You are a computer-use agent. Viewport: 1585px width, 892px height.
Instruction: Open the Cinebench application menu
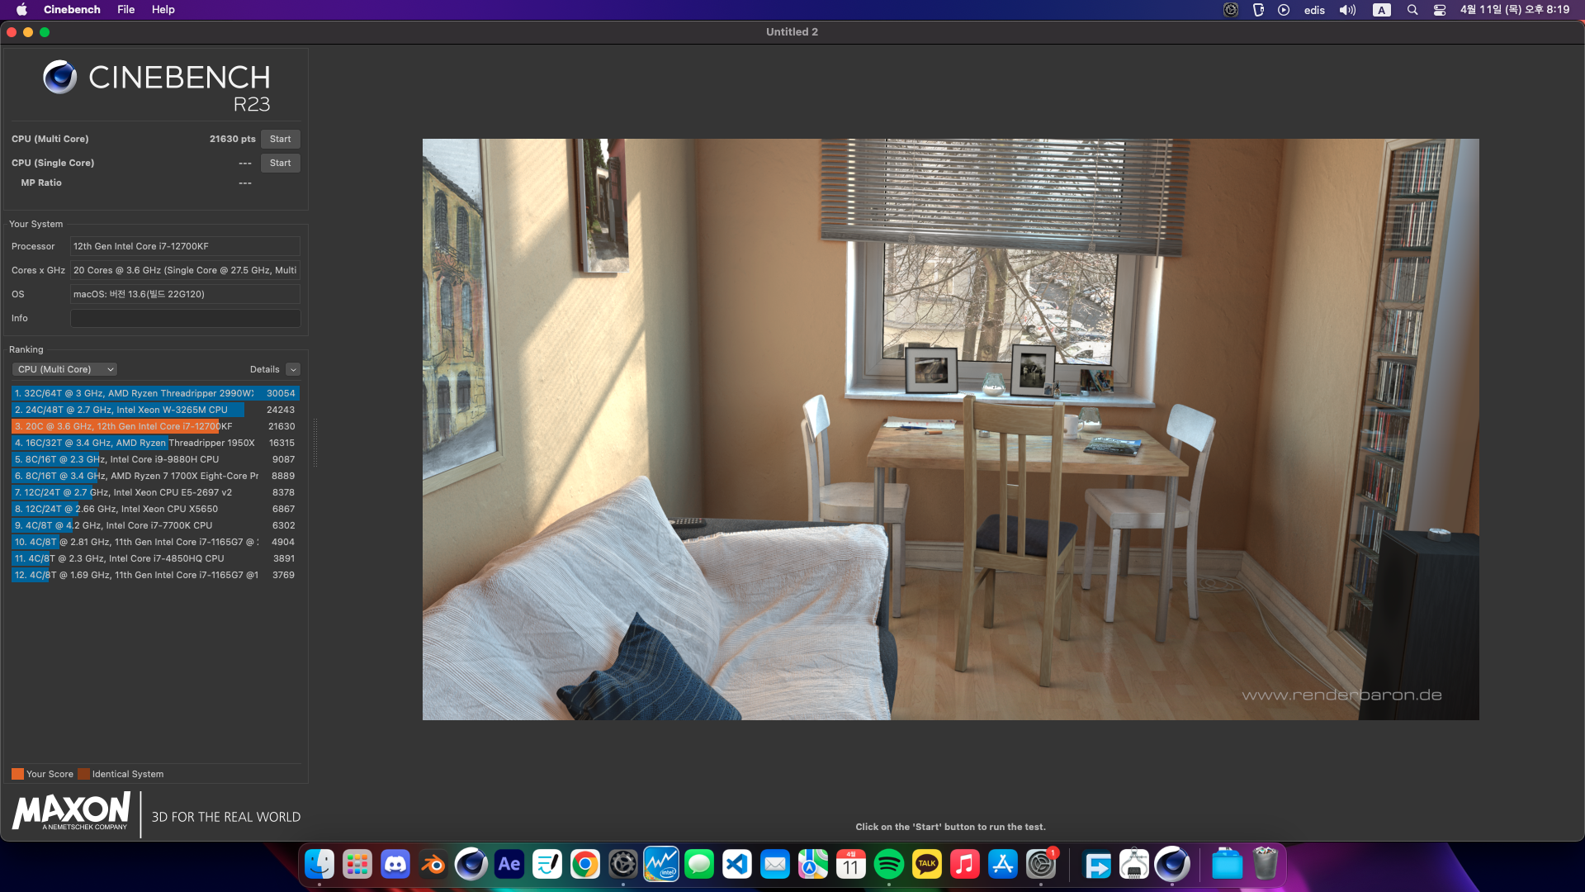click(72, 10)
